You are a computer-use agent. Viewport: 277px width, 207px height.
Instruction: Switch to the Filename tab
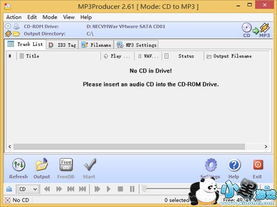tap(96, 45)
